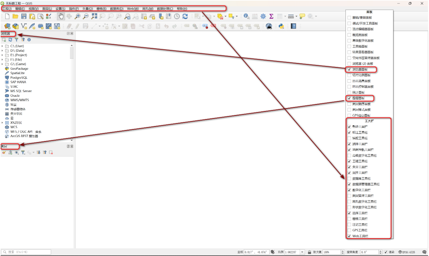Uncheck the 图层面板 checkbox
This screenshot has width=429, height=256.
pos(349,98)
